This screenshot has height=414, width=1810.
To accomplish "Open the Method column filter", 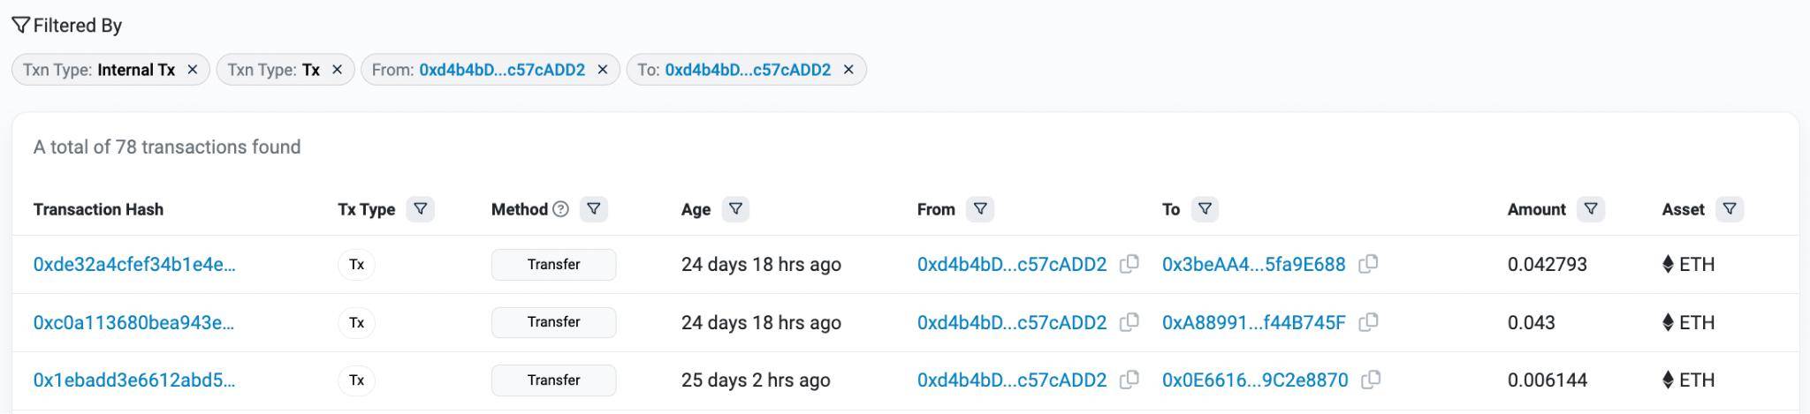I will coord(594,209).
